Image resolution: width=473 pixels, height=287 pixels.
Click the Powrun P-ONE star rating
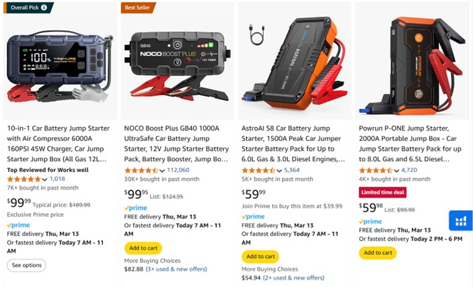[x=375, y=170]
